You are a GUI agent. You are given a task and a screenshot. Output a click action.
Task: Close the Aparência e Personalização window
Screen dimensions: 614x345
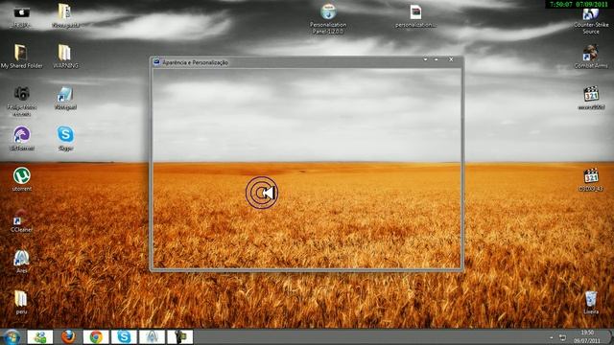point(451,59)
